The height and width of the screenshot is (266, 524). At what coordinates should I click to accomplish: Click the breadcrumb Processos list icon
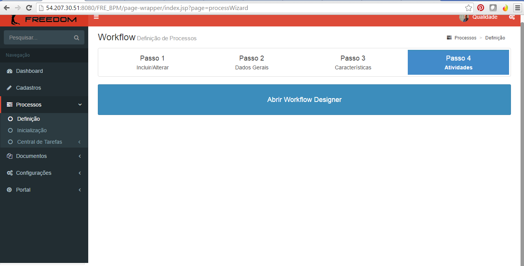pyautogui.click(x=449, y=38)
